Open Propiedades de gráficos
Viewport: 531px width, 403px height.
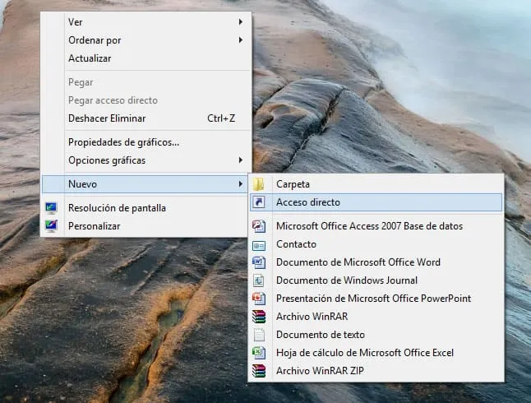tap(123, 142)
